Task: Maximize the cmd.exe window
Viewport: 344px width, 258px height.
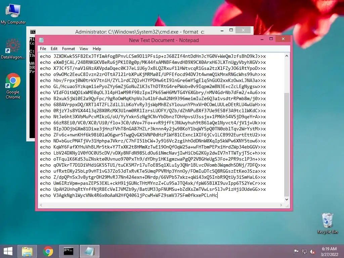Action: click(x=231, y=30)
